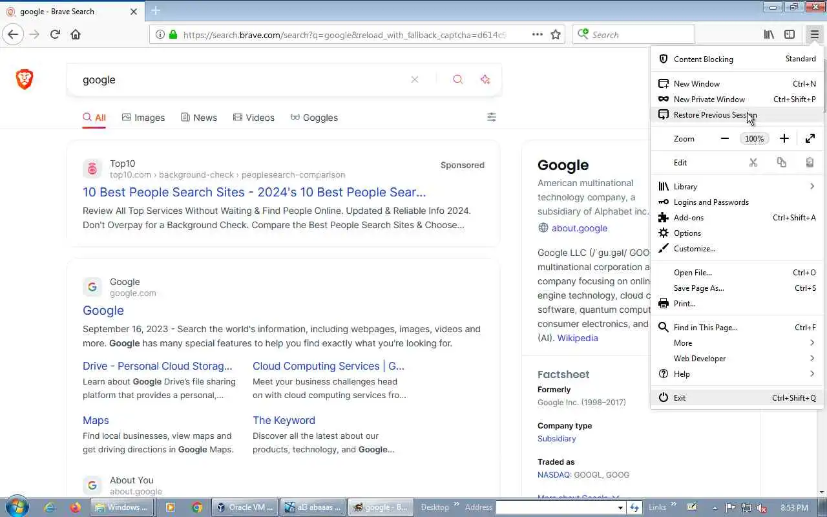Open Add-ons manager entry
This screenshot has width=827, height=517.
(737, 217)
